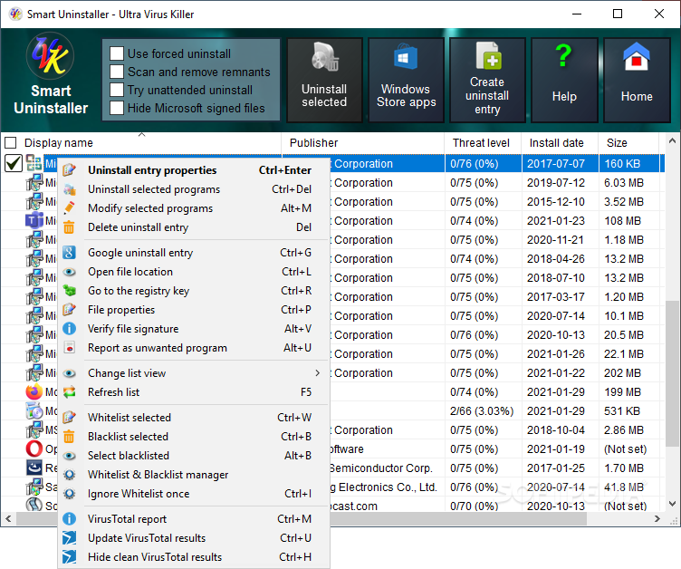Screen dimensions: 681x569
Task: Enable Use forced uninstall checkbox
Action: point(117,53)
